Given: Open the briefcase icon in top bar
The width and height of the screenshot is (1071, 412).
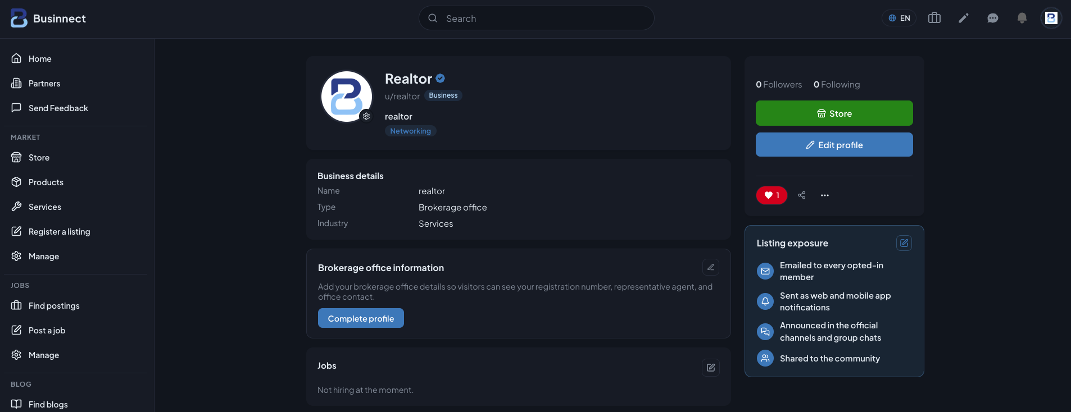Looking at the screenshot, I should tap(934, 18).
